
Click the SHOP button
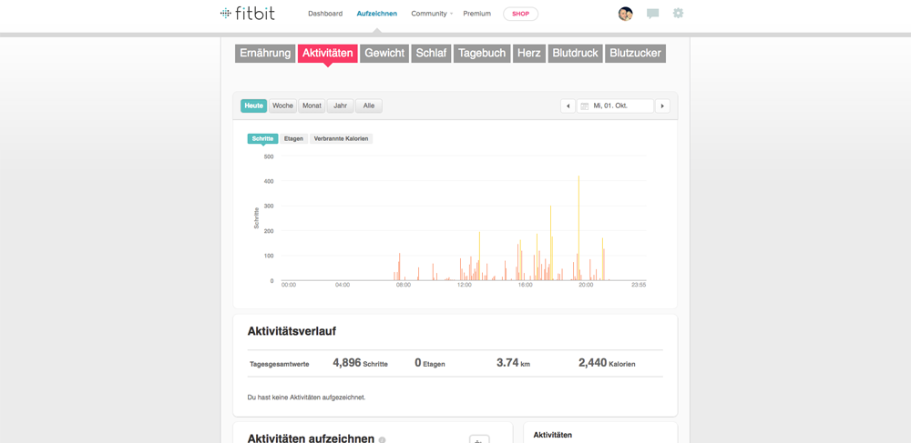tap(520, 14)
